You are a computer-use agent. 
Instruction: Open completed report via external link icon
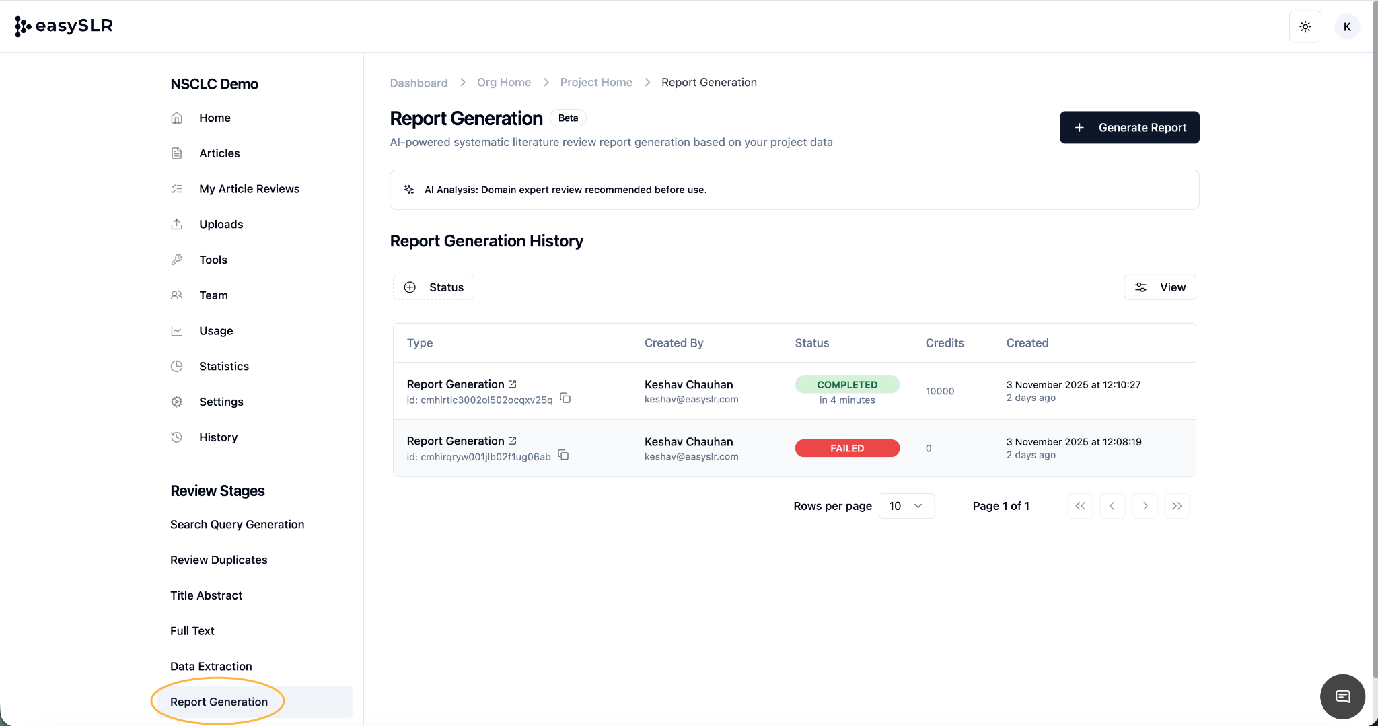tap(513, 384)
